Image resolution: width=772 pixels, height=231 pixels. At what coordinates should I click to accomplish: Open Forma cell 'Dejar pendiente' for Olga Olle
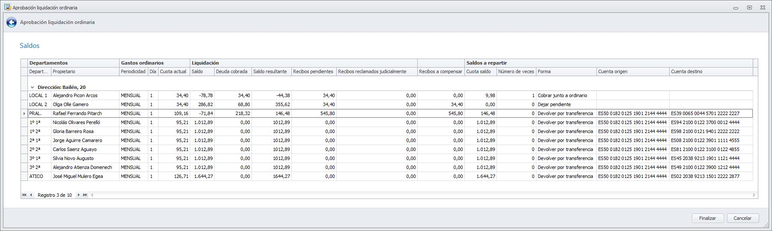(566, 104)
